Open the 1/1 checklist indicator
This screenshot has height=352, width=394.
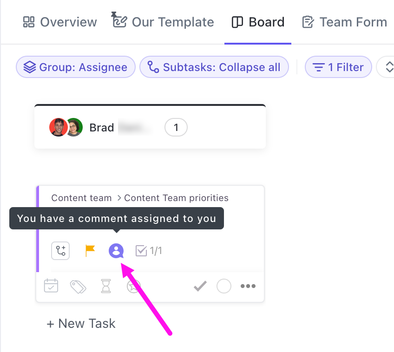[149, 251]
